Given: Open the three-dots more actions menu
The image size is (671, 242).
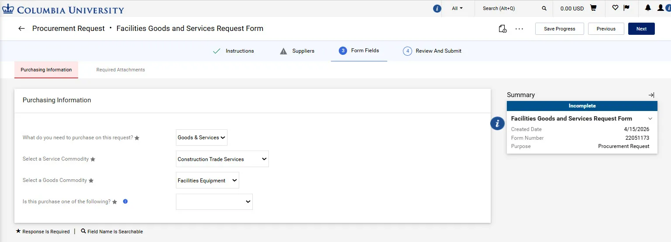Looking at the screenshot, I should pyautogui.click(x=519, y=29).
